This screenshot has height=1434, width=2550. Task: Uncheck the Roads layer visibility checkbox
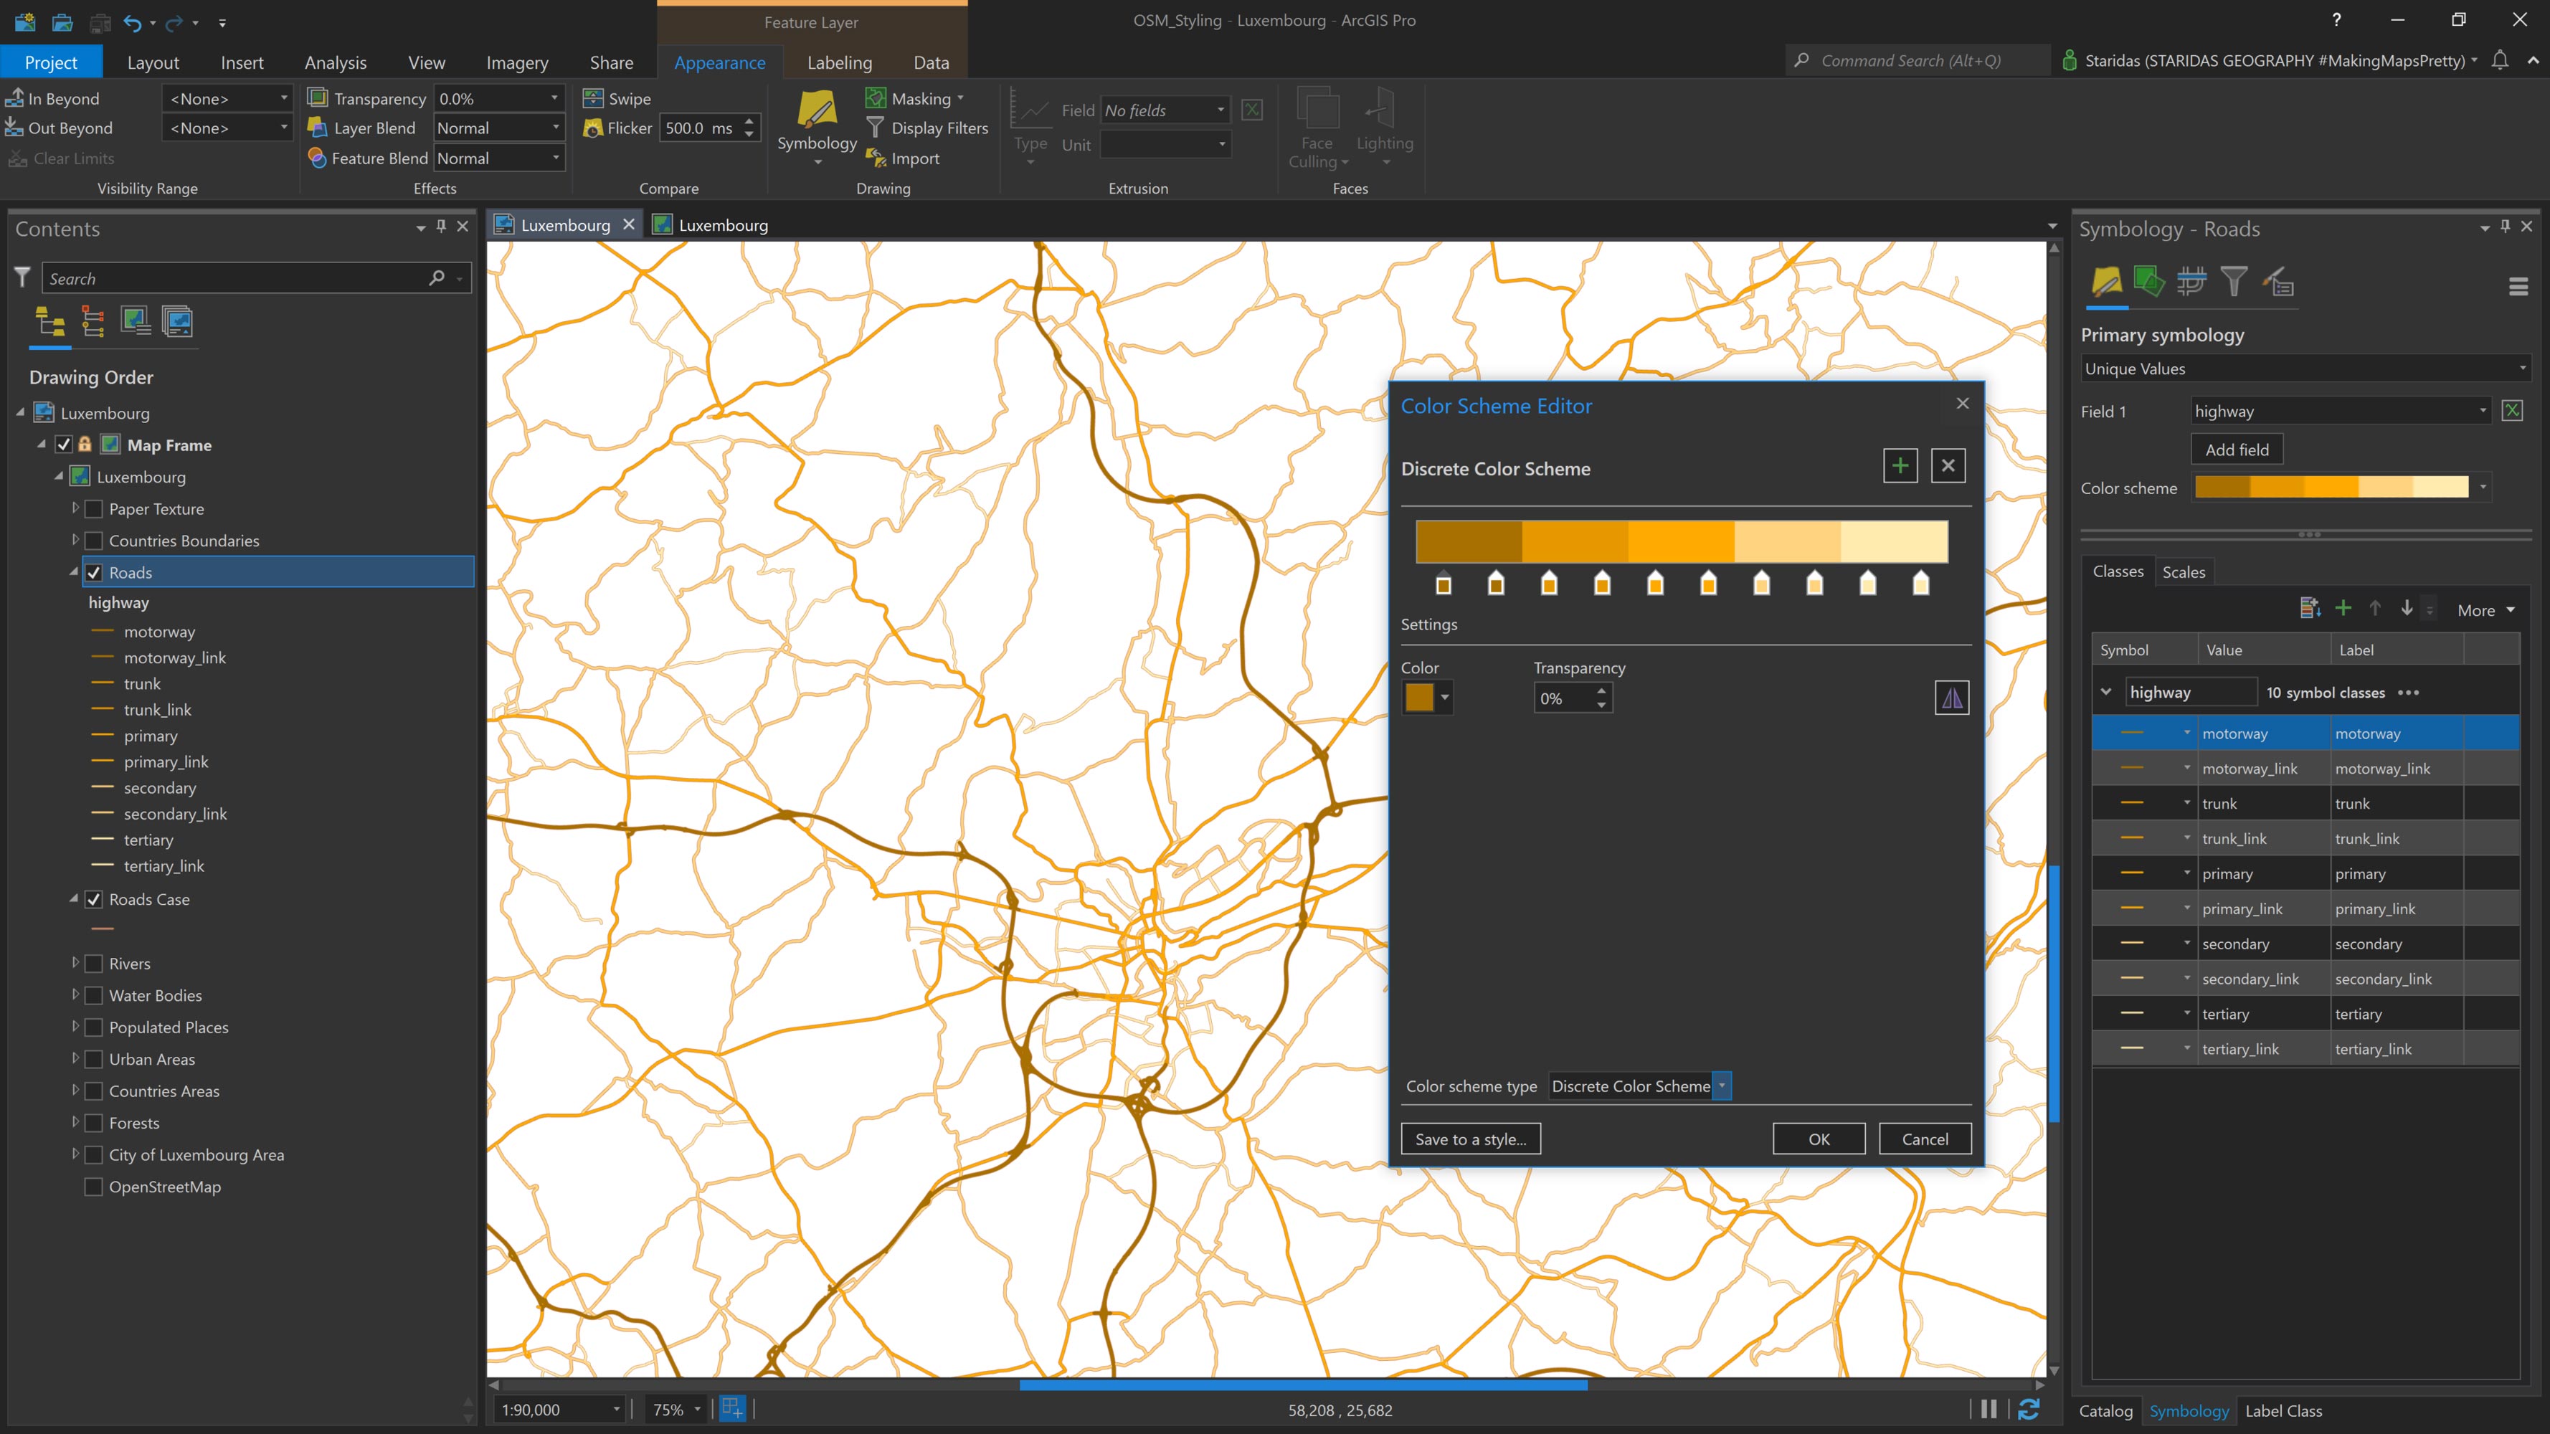93,572
